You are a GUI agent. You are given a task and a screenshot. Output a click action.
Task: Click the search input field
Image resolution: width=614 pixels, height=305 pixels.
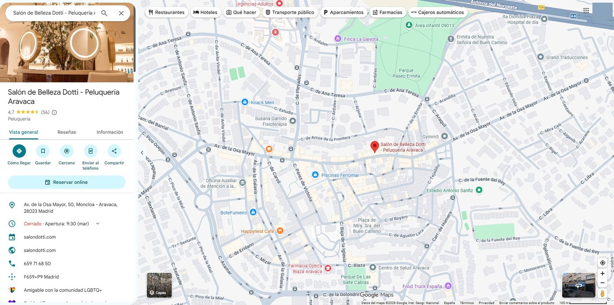54,13
